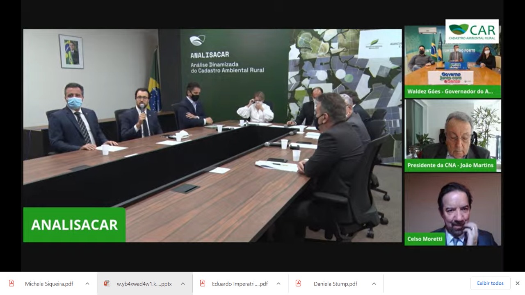
Task: Open the Eduardo Imperatri....pdf download
Action: click(x=240, y=284)
